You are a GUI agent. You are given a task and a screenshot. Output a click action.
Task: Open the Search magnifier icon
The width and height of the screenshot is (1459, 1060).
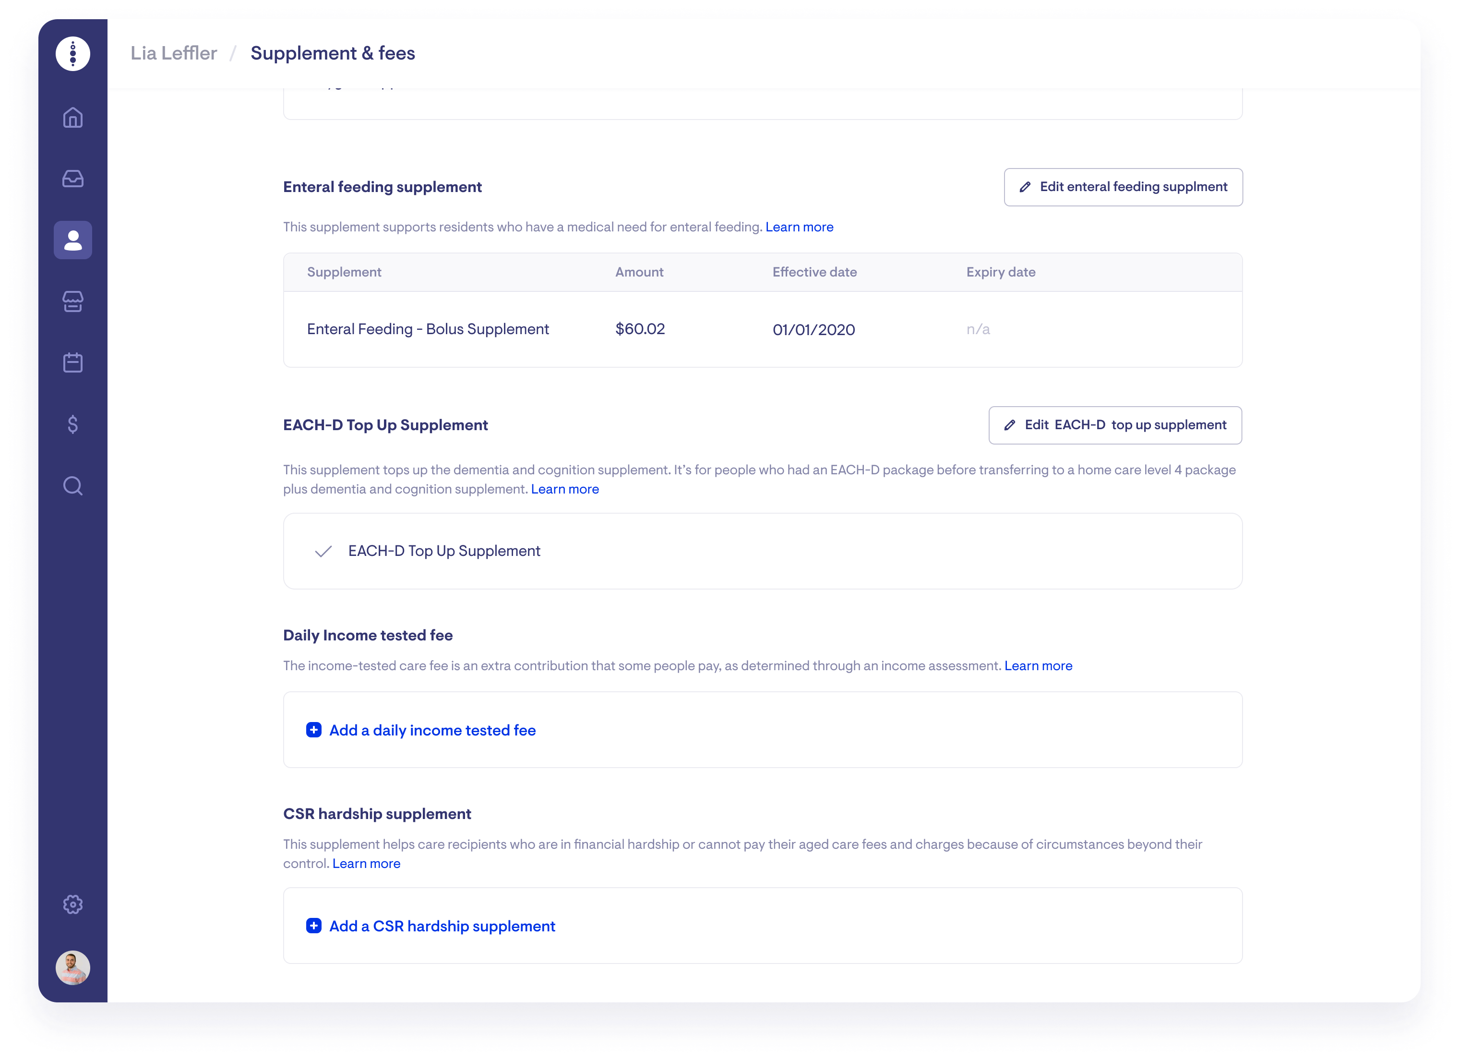pos(72,485)
